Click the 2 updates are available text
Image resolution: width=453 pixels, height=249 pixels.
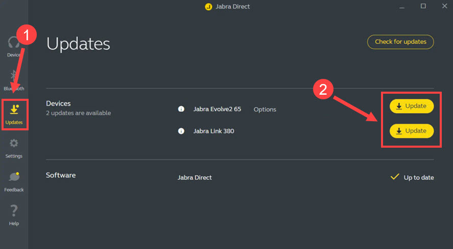[78, 113]
